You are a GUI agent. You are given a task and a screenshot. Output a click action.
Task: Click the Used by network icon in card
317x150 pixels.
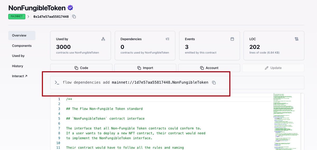click(x=103, y=39)
